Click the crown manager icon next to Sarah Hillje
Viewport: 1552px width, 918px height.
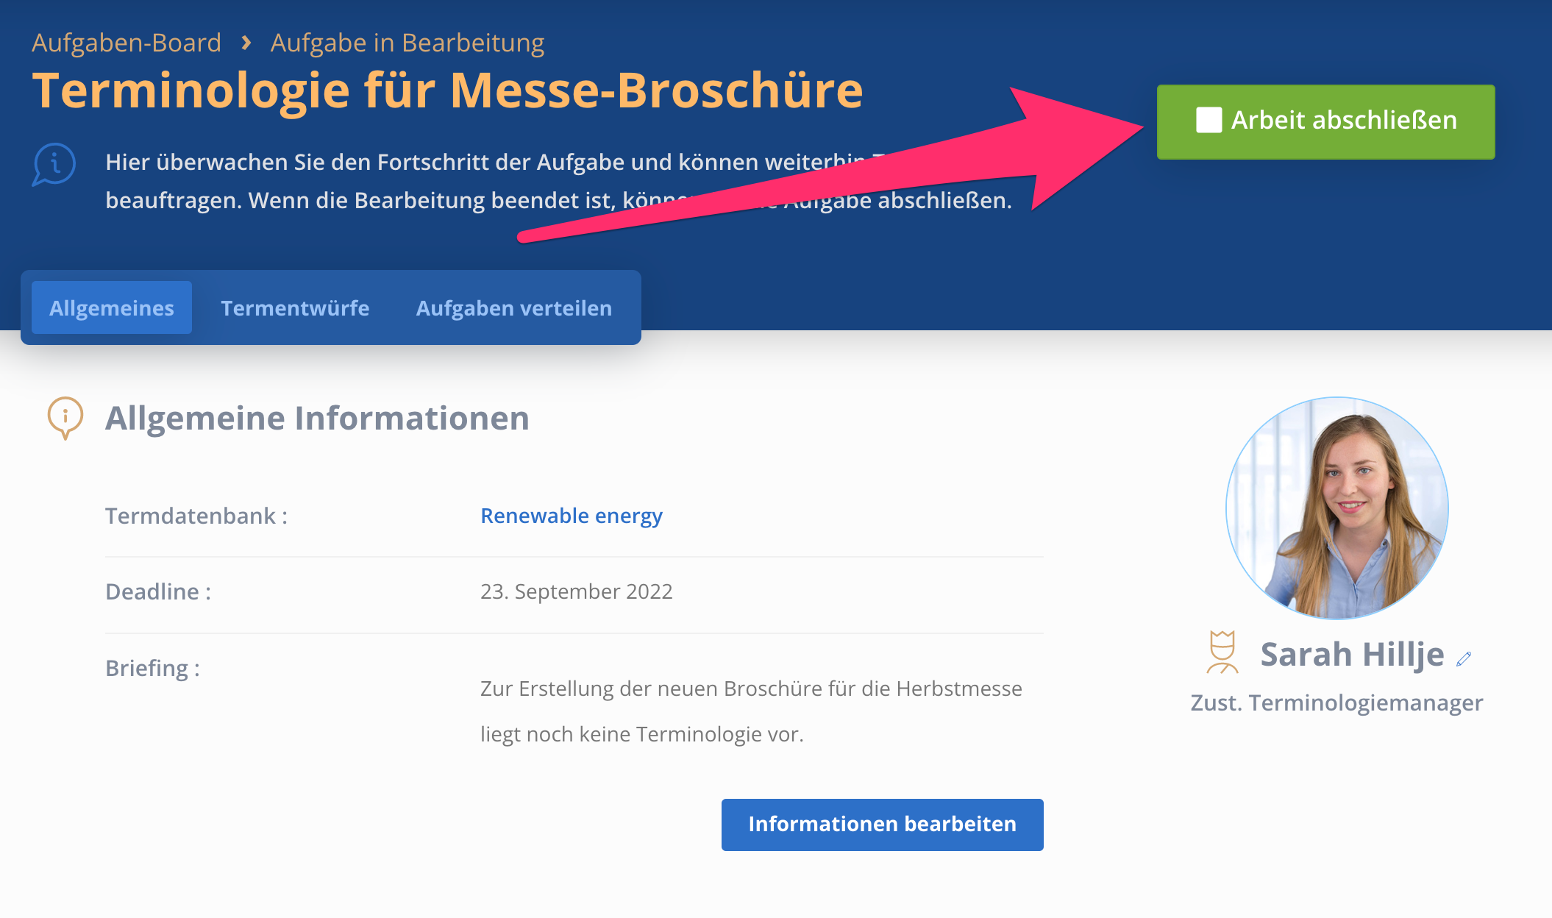click(x=1222, y=652)
